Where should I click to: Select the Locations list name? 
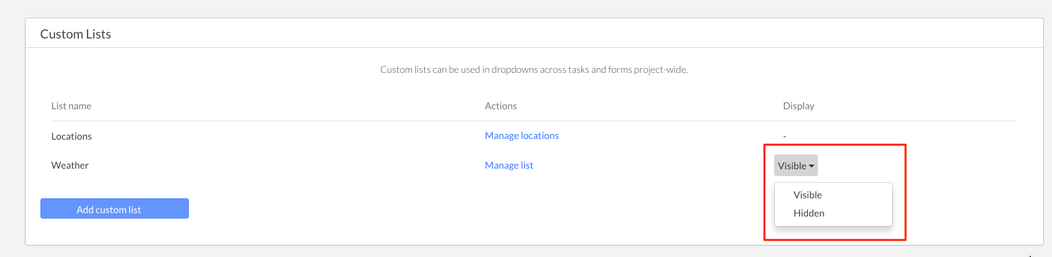(x=71, y=136)
